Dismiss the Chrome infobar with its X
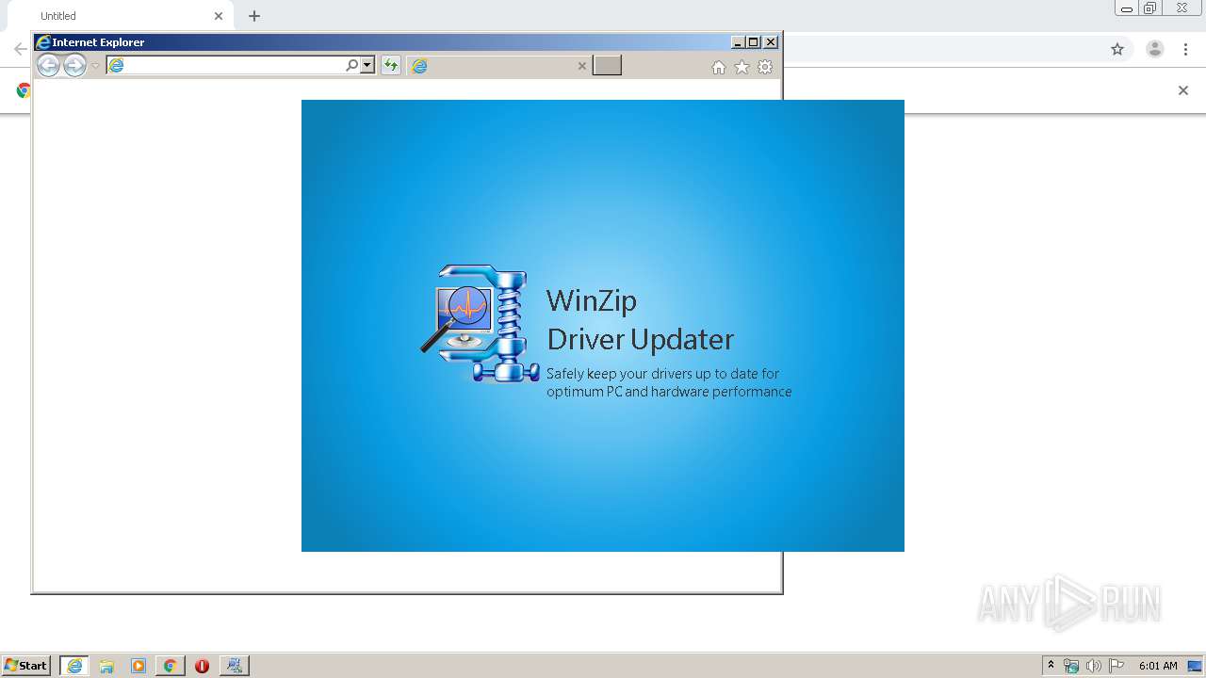 coord(1183,90)
